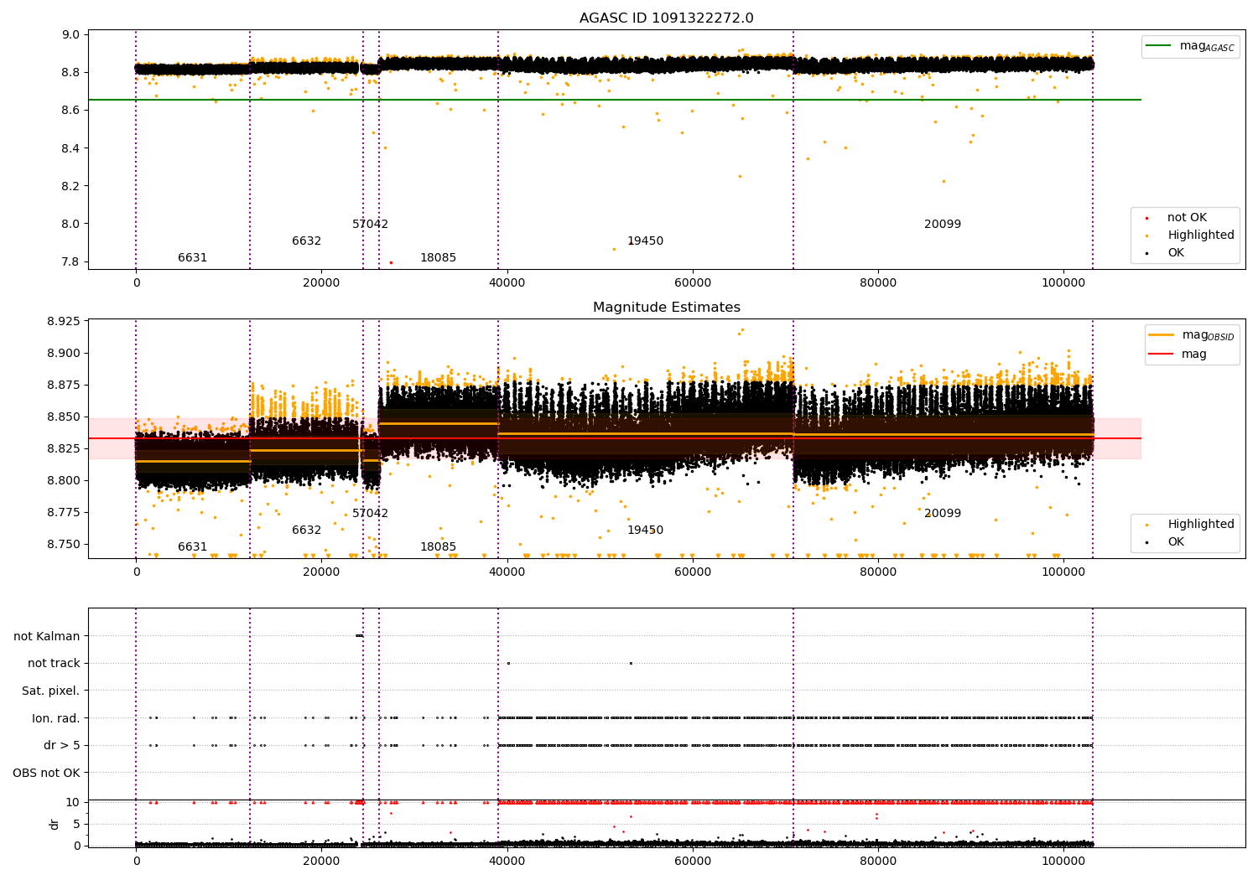
Task: Click the 8.925 tick on middle y-axis
Action: (64, 321)
